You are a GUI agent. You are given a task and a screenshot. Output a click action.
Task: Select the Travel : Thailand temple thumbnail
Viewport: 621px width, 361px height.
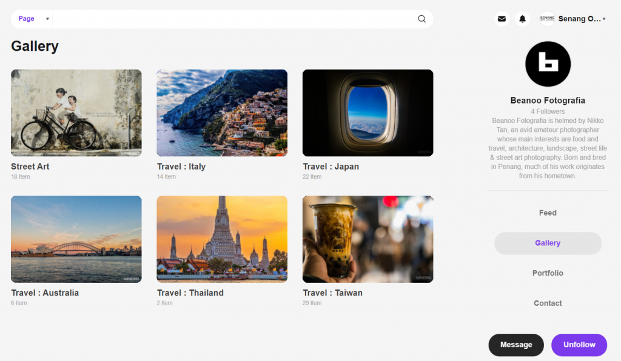tap(222, 239)
